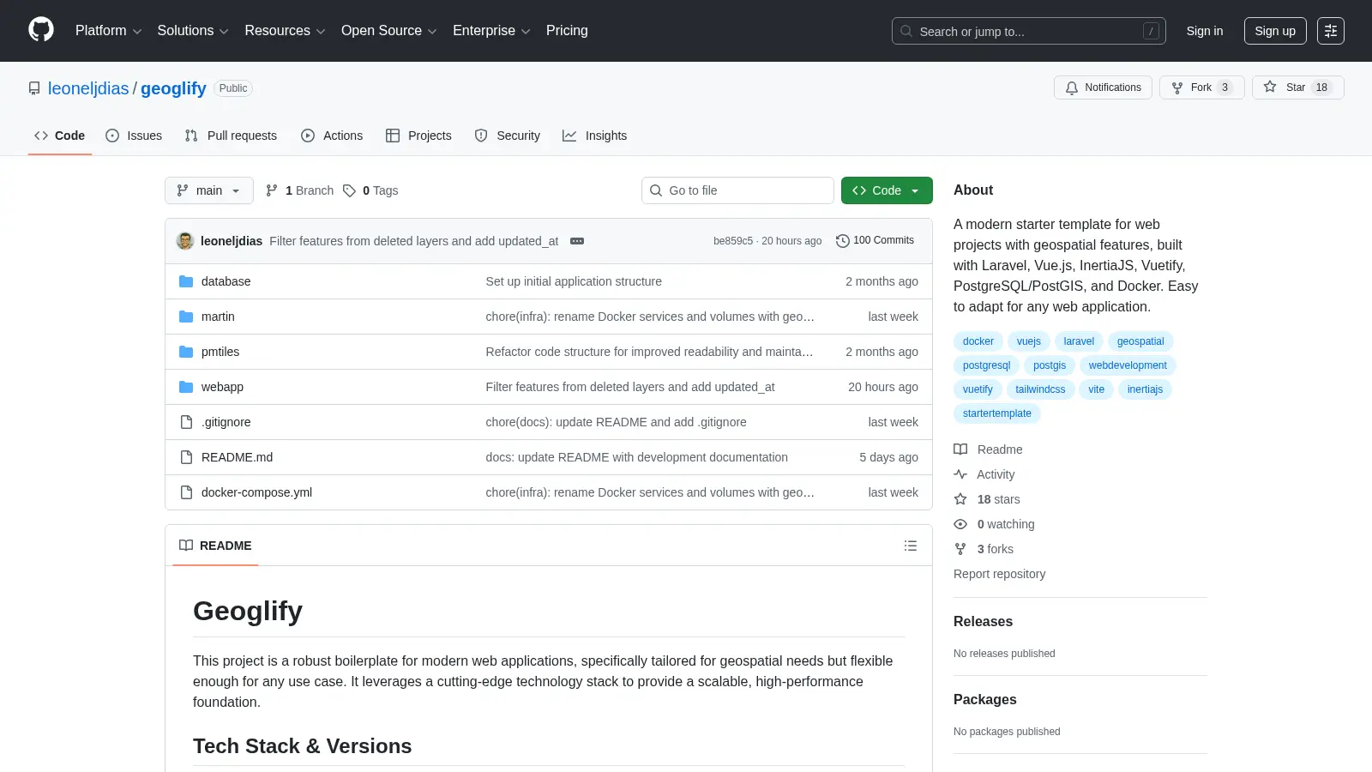Click the GitHub logo icon
1372x772 pixels.
[x=41, y=30]
